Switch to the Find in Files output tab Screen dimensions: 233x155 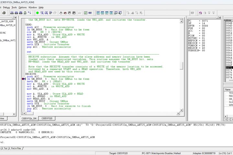(x=16, y=148)
